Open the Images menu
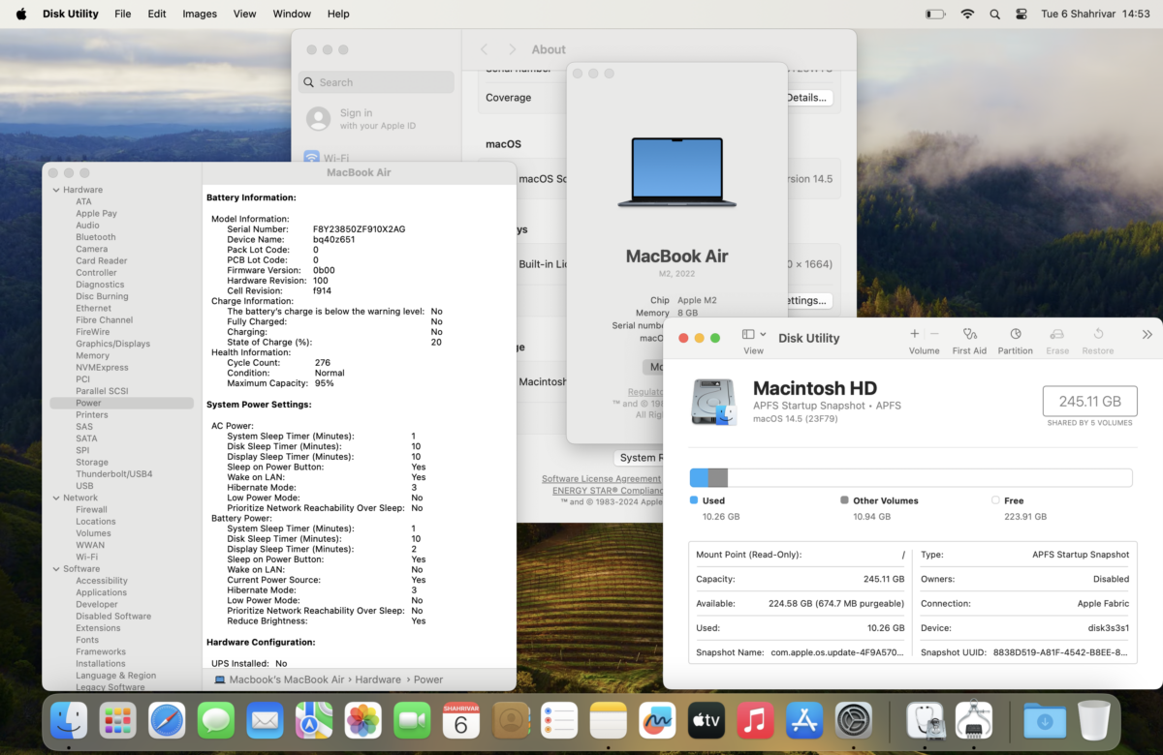Image resolution: width=1163 pixels, height=755 pixels. pos(200,15)
